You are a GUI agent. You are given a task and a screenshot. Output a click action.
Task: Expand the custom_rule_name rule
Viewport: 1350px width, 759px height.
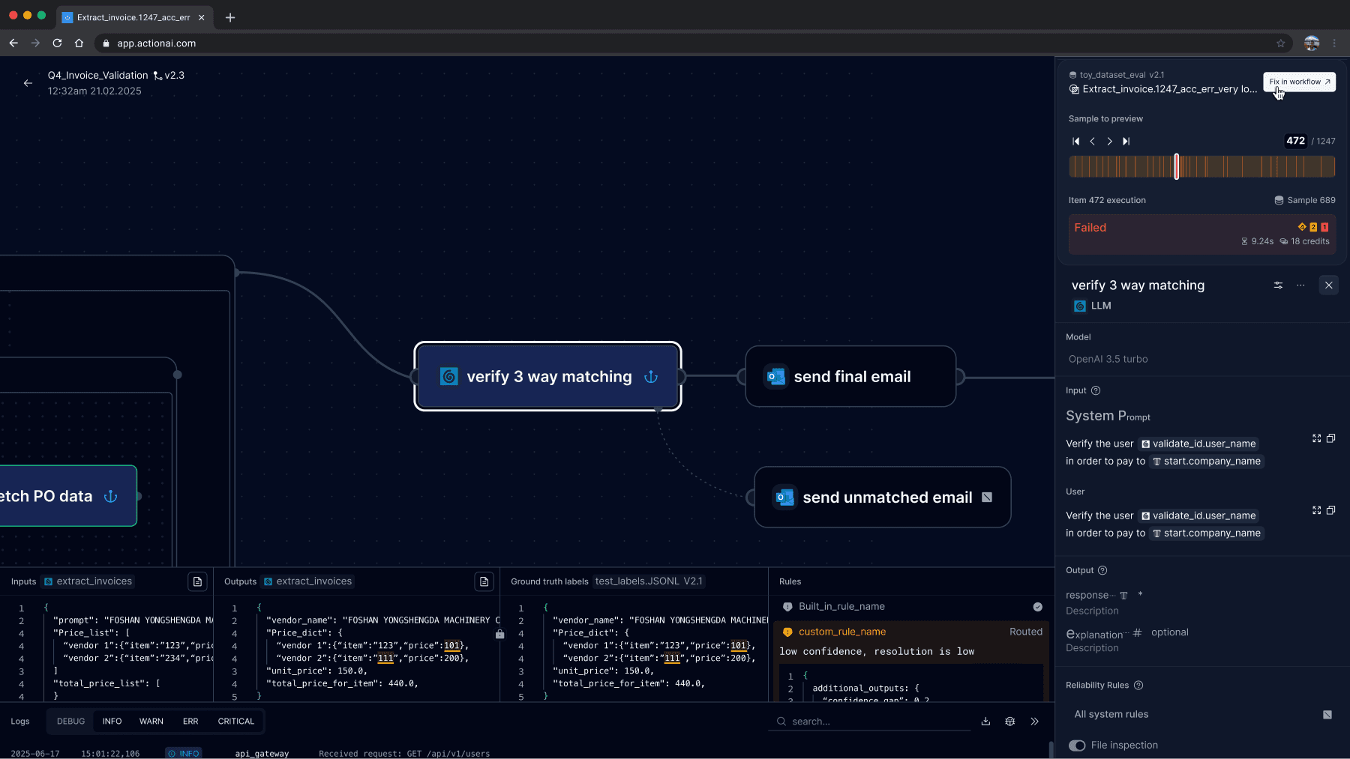pos(912,632)
